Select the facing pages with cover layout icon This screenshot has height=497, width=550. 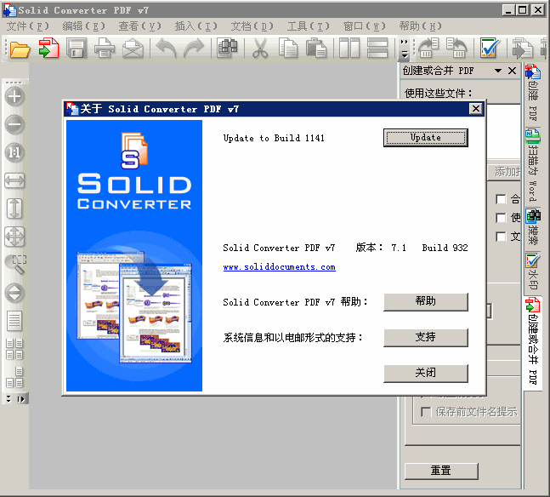[x=14, y=377]
